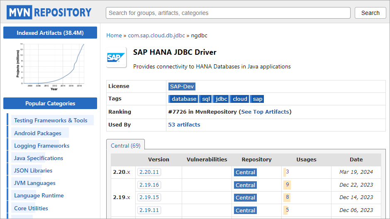Select the sap tag

coord(257,99)
